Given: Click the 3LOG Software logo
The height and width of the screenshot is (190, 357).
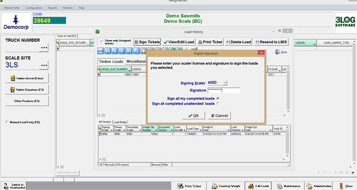Looking at the screenshot, I should 345,22.
